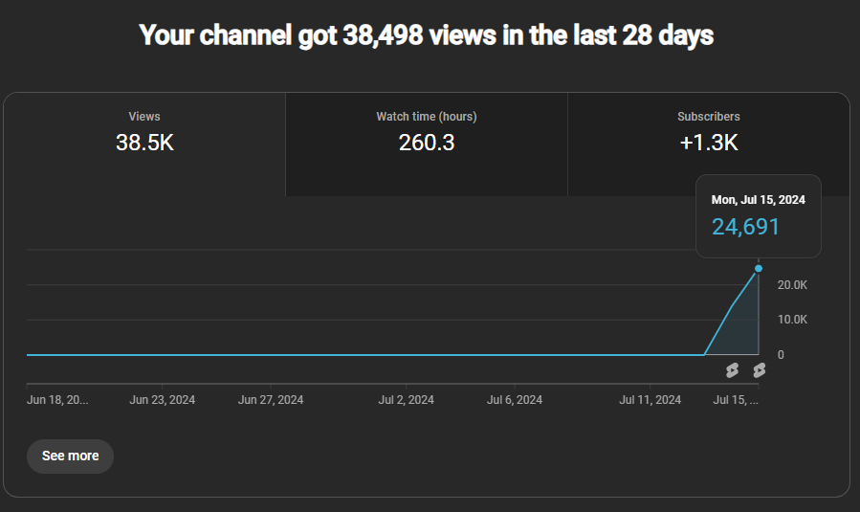860x512 pixels.
Task: Click the Shorts video marker nearest Jul 15
Action: [760, 370]
